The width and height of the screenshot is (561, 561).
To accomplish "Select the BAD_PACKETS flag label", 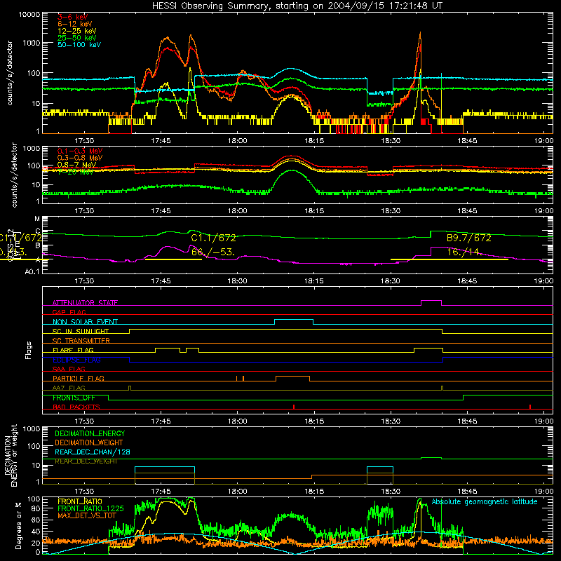I will tap(76, 407).
